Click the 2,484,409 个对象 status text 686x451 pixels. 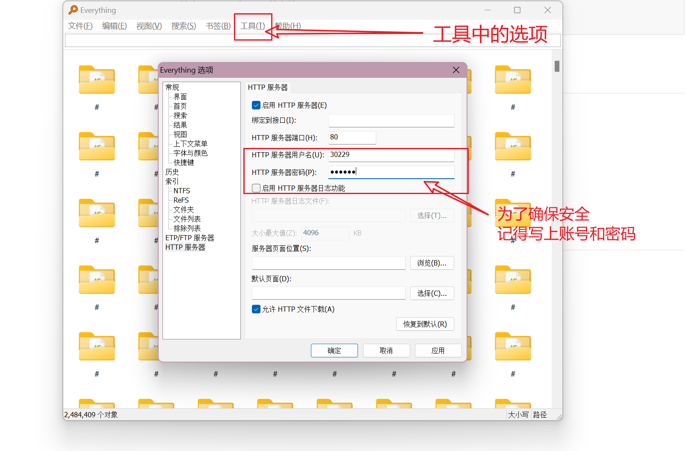click(91, 415)
